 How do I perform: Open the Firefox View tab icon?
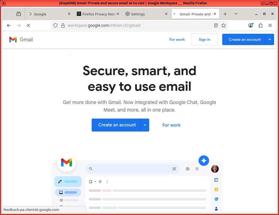point(19,14)
